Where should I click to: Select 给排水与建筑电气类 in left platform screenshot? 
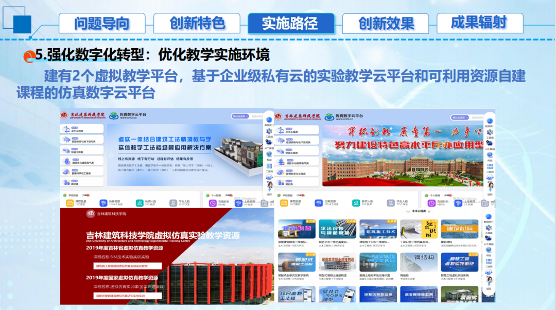tap(82, 161)
